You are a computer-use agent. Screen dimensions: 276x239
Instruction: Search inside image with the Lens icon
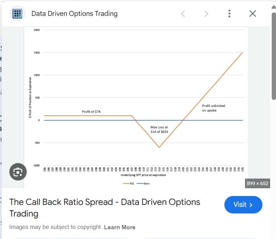coord(18,172)
